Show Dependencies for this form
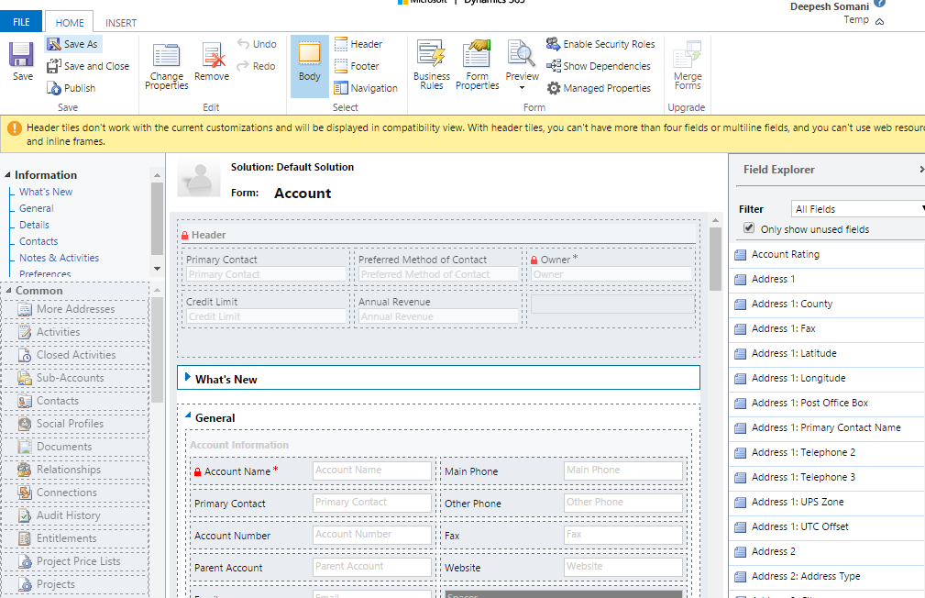Image resolution: width=925 pixels, height=598 pixels. pyautogui.click(x=599, y=66)
